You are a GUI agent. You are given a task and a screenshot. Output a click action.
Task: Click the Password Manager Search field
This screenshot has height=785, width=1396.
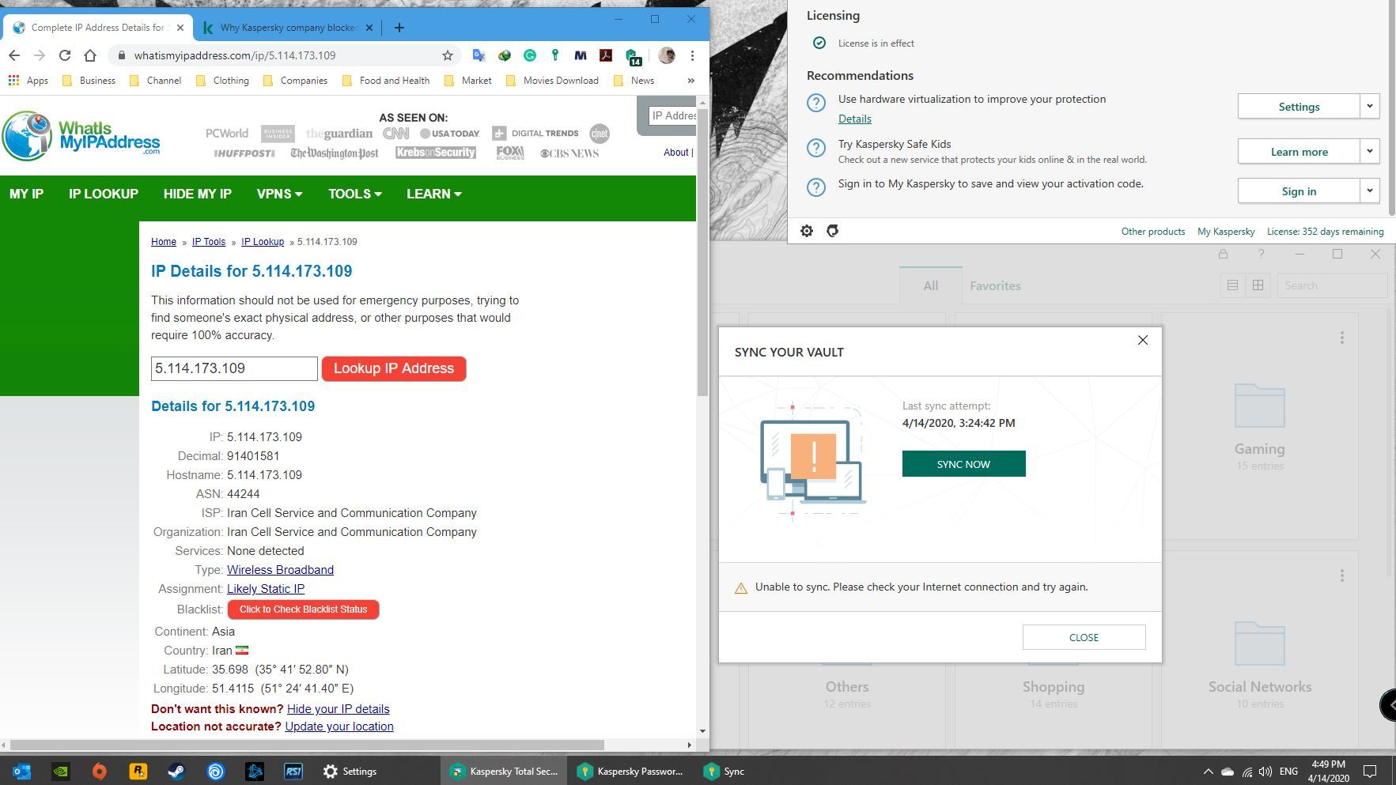coord(1333,285)
